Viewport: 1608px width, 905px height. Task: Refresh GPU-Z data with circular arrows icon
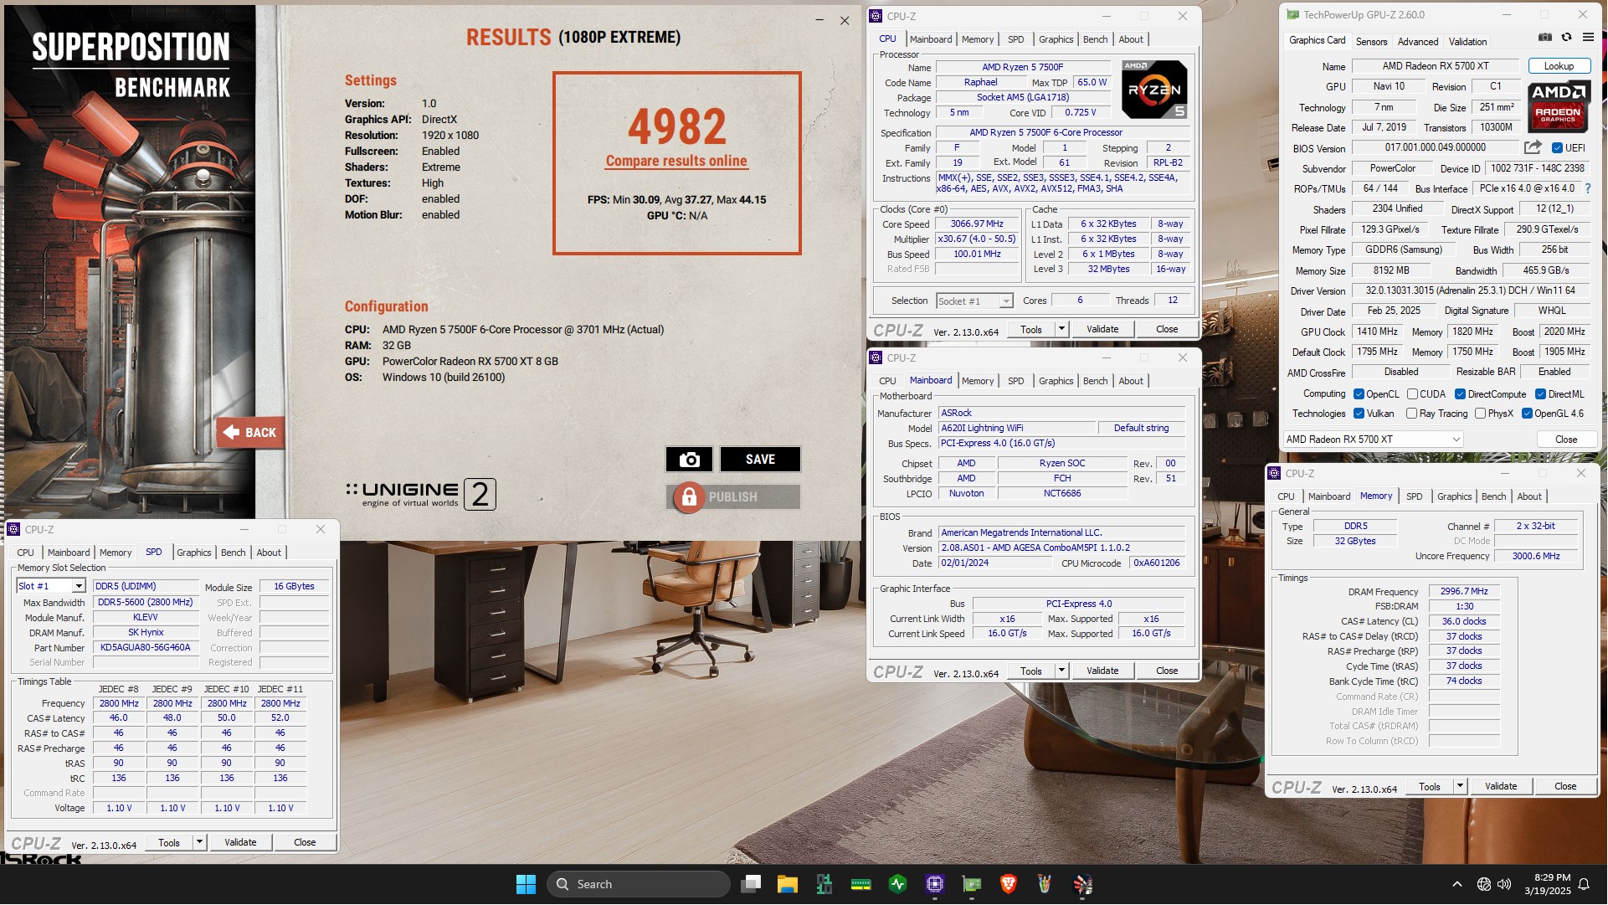pos(1566,38)
